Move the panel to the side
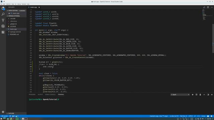 click(208, 95)
